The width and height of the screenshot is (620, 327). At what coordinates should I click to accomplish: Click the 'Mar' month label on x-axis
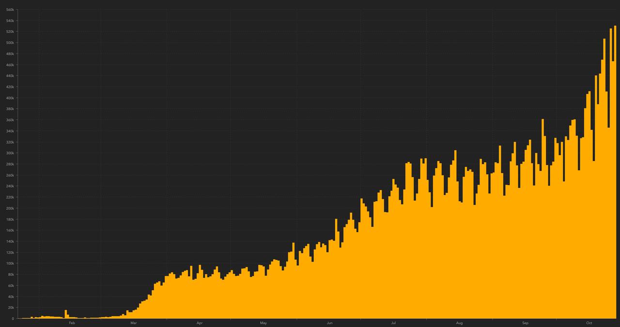(x=134, y=323)
